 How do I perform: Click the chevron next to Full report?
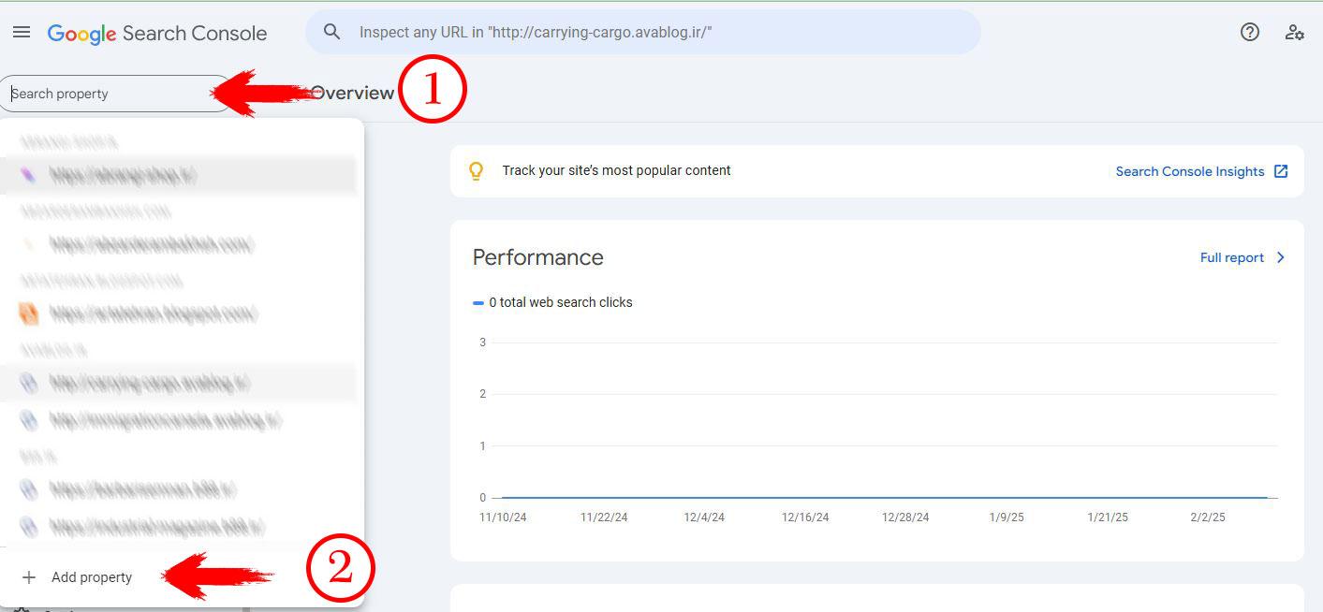pyautogui.click(x=1280, y=257)
